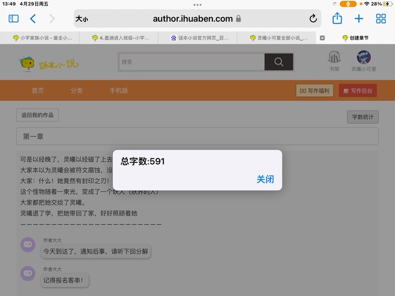The image size is (395, 296).
Task: Click the 话本小说 site logo
Action: coord(49,63)
